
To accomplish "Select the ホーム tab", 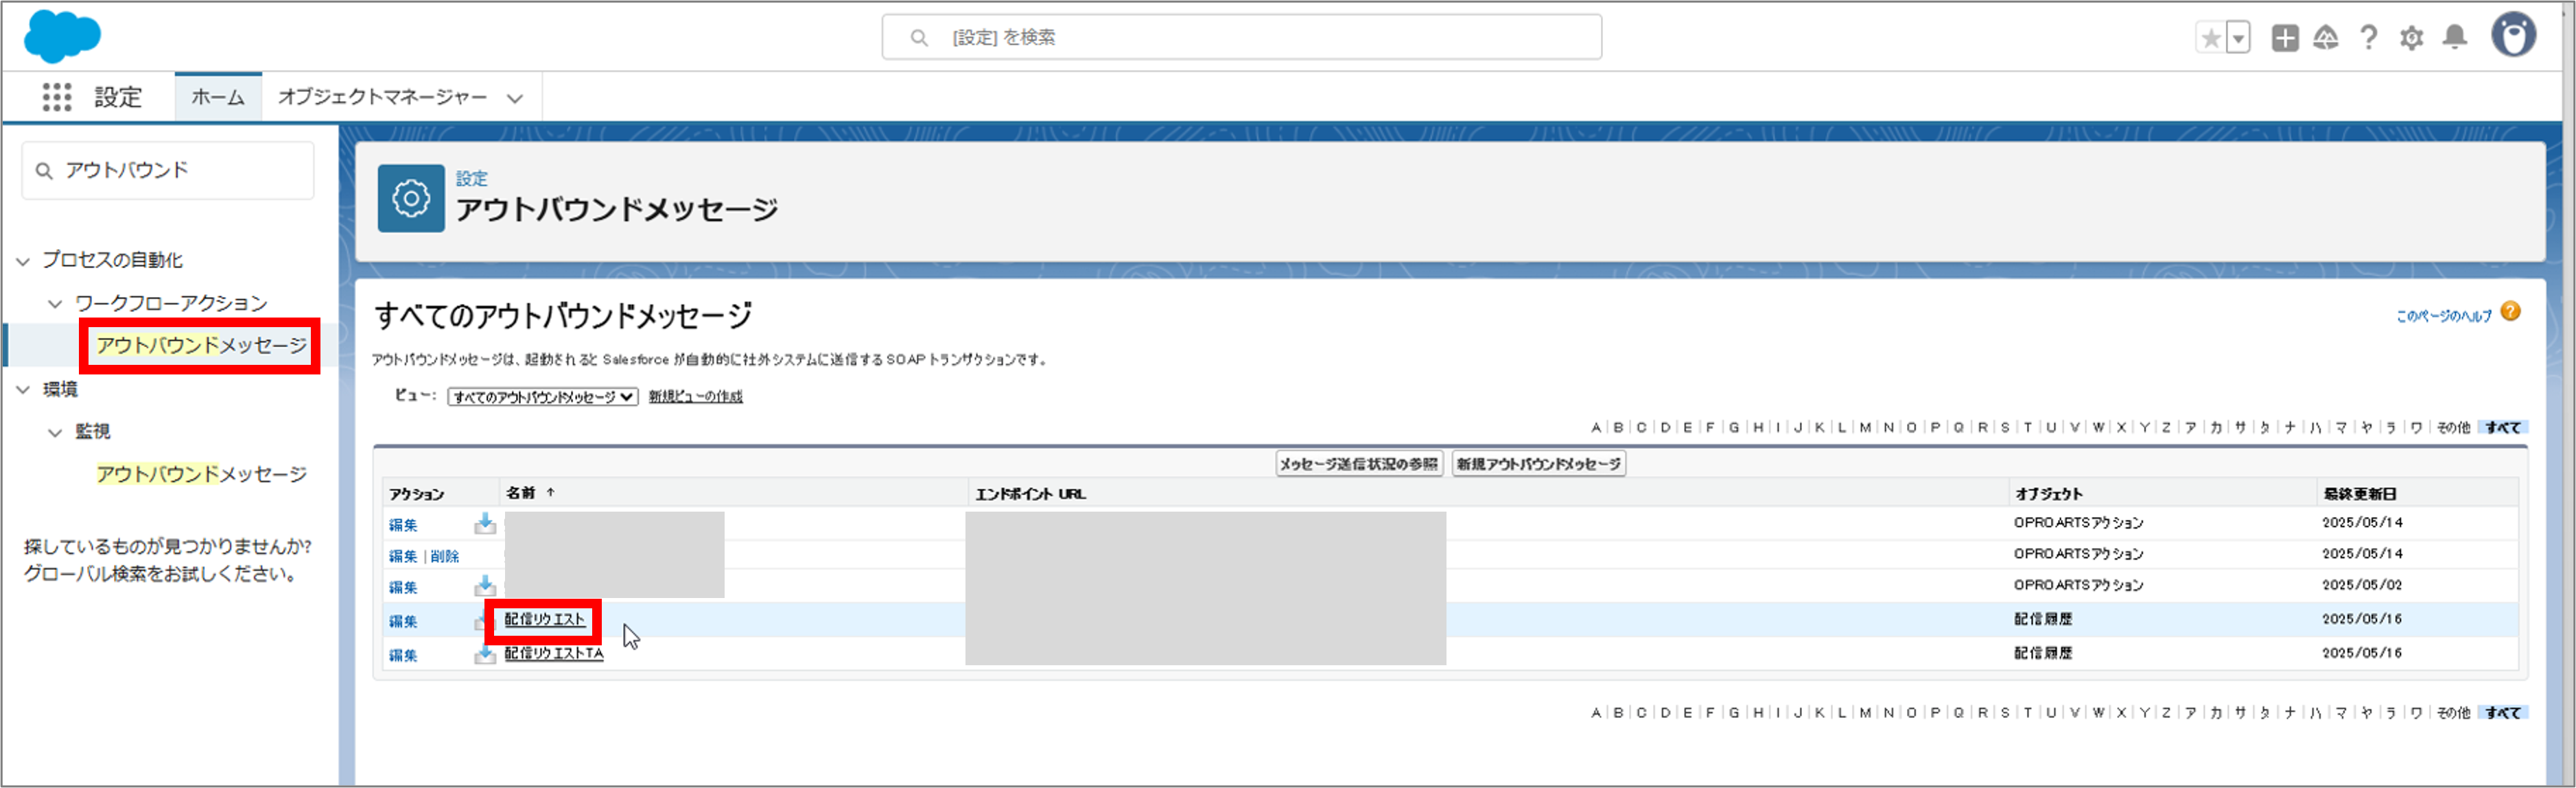I will click(217, 97).
